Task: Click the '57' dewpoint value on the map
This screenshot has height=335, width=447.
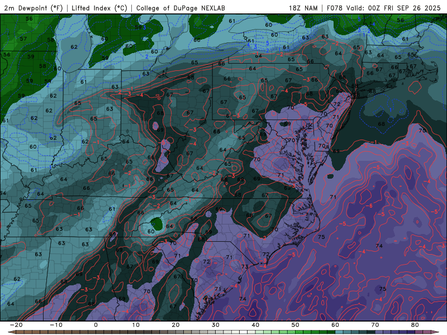Action: point(23,39)
